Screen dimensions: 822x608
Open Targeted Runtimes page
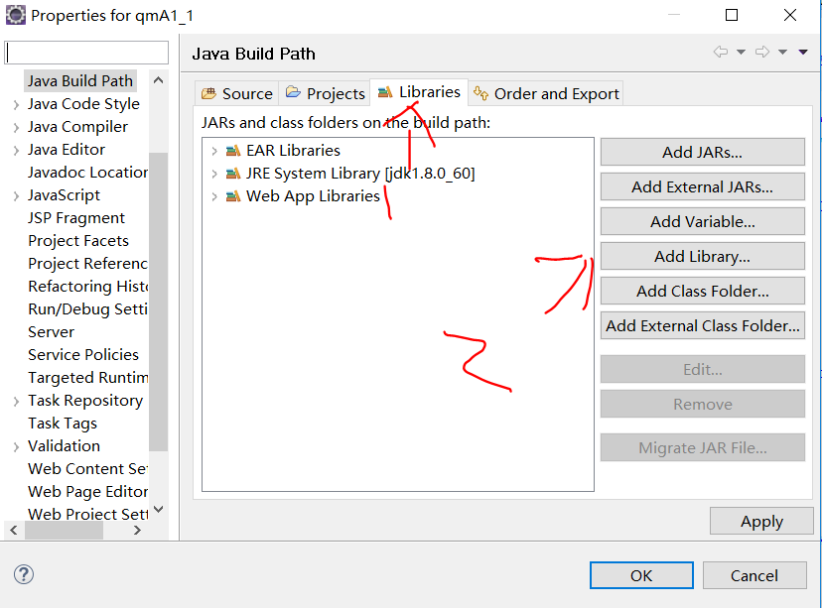[x=87, y=378]
